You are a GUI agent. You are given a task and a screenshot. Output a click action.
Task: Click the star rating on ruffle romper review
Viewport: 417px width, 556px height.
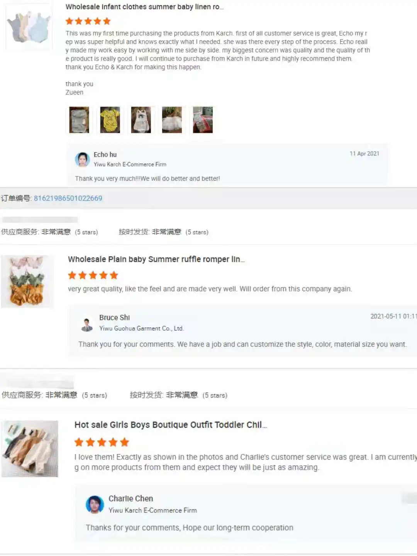(93, 275)
